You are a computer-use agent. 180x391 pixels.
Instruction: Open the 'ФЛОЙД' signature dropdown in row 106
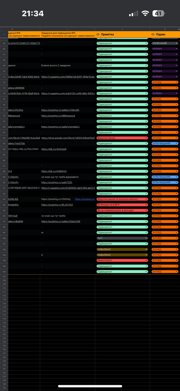[165, 272]
